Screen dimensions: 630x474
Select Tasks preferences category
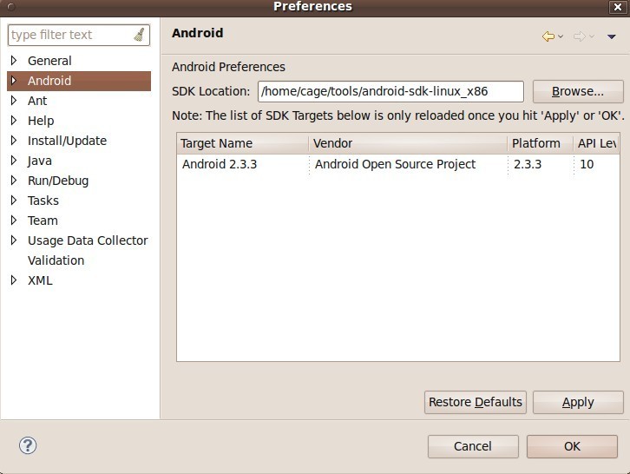[43, 201]
